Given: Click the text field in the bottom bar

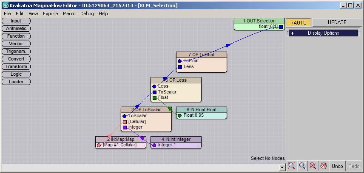Looking at the screenshot, I should point(140,167).
